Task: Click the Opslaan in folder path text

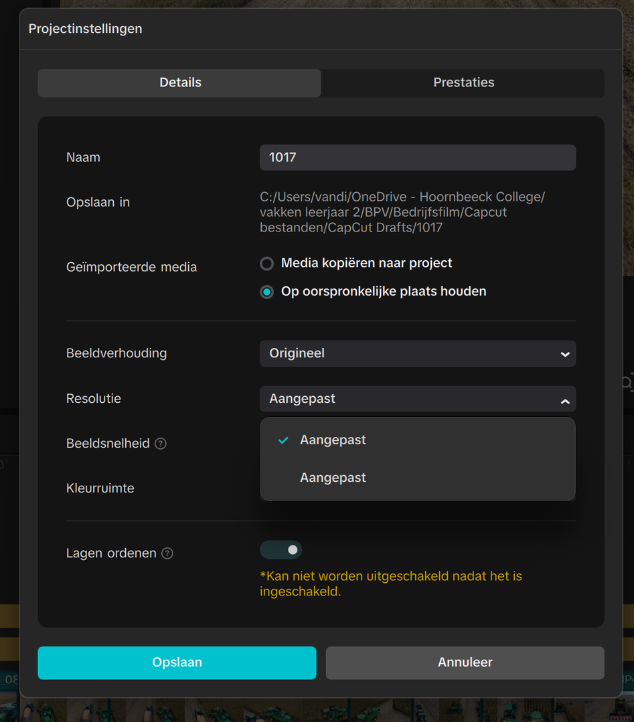Action: coord(402,213)
